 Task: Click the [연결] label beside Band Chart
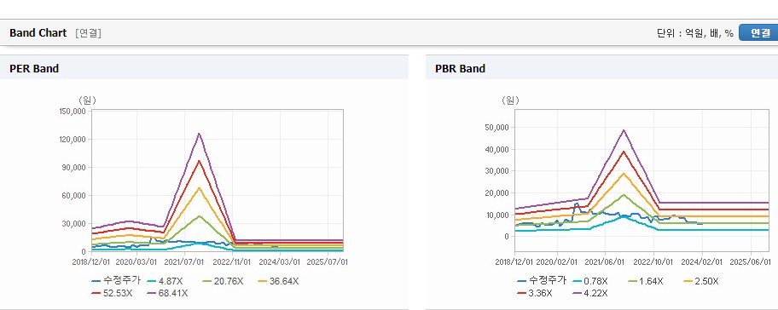pos(89,33)
